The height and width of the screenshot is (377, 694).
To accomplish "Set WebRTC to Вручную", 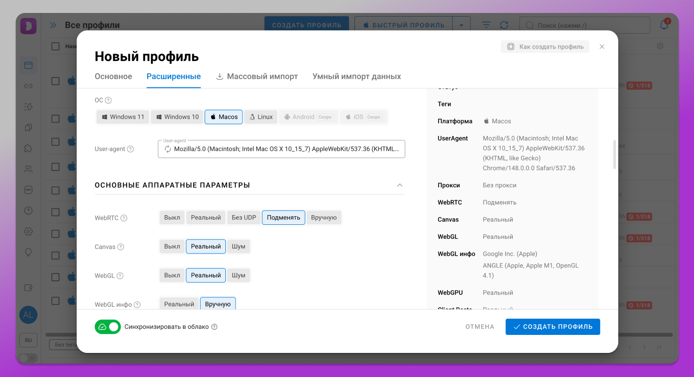I will pos(324,217).
